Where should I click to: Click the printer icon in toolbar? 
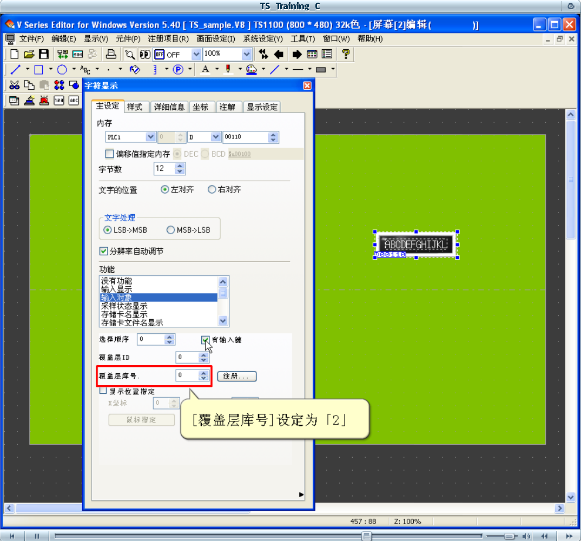pyautogui.click(x=111, y=54)
